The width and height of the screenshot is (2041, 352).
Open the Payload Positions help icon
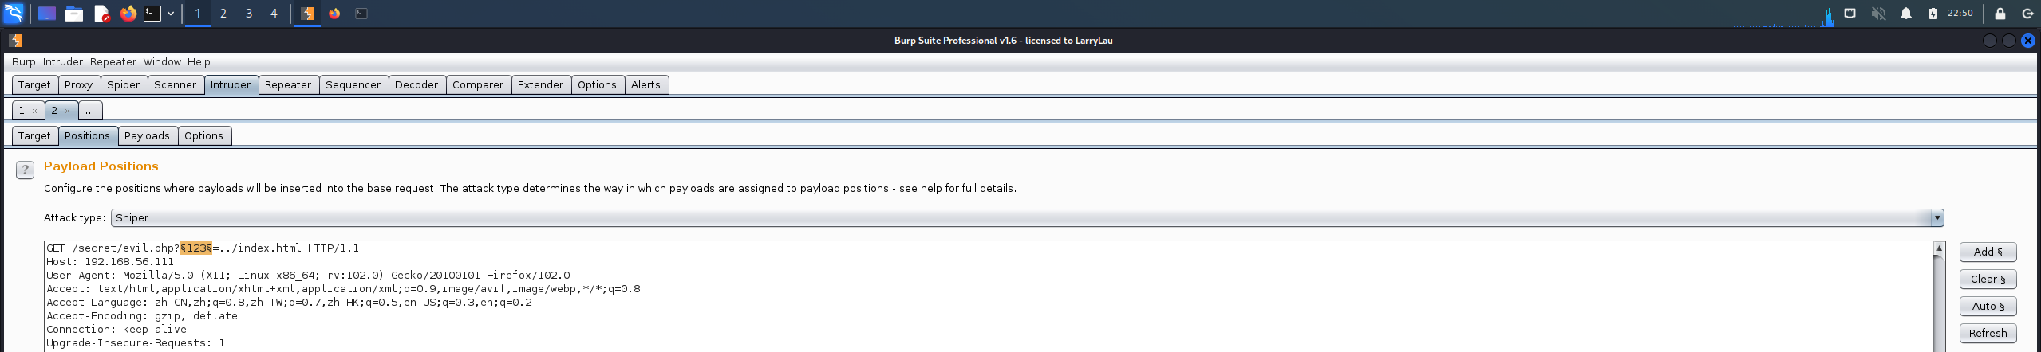25,170
